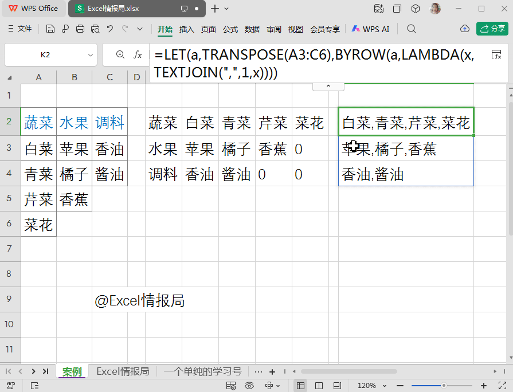Image resolution: width=513 pixels, height=392 pixels.
Task: Enter full screen from the status bar
Action: [502, 386]
